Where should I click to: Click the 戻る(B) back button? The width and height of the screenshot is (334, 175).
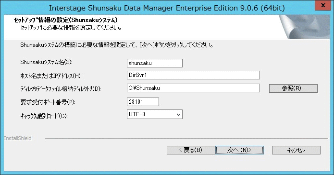pos(191,150)
